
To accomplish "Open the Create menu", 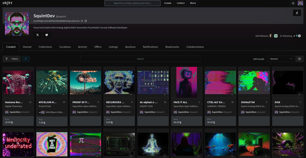I will (x=168, y=3).
